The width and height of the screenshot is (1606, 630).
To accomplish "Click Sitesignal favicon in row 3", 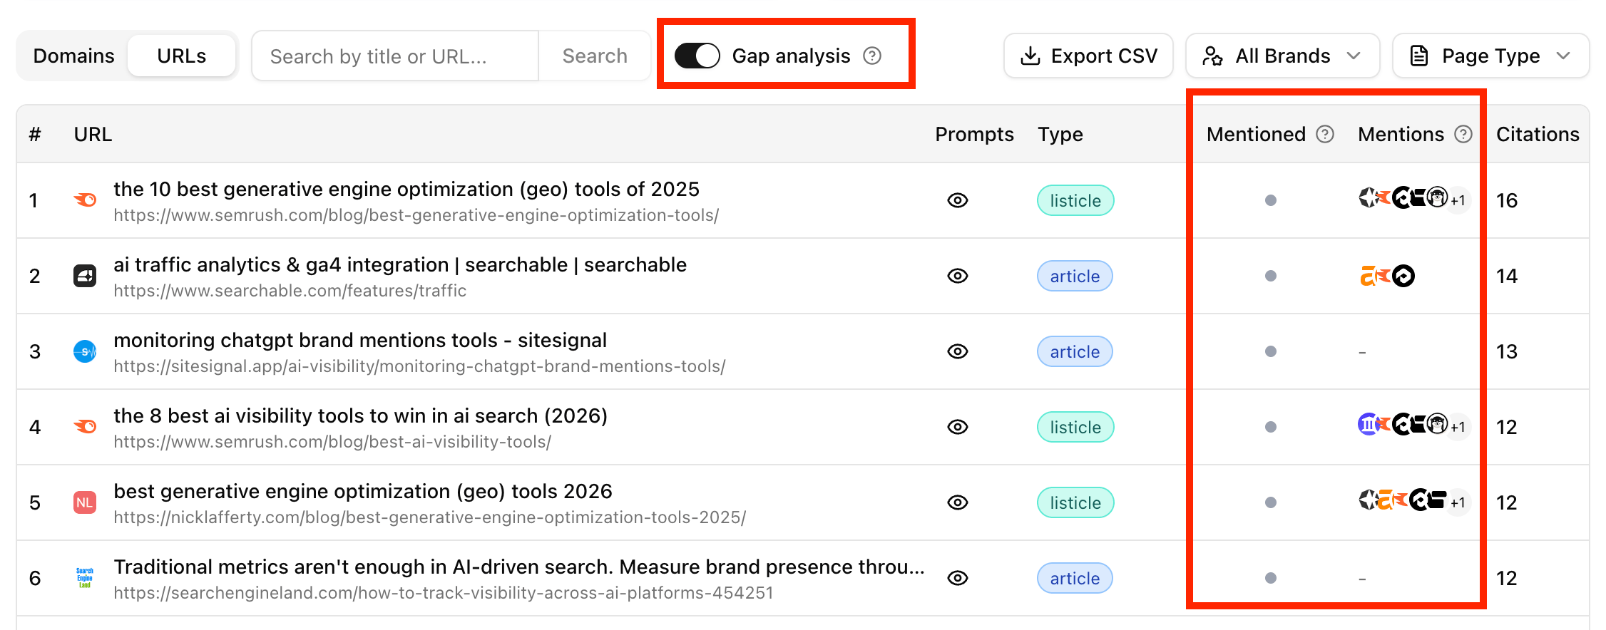I will click(85, 351).
